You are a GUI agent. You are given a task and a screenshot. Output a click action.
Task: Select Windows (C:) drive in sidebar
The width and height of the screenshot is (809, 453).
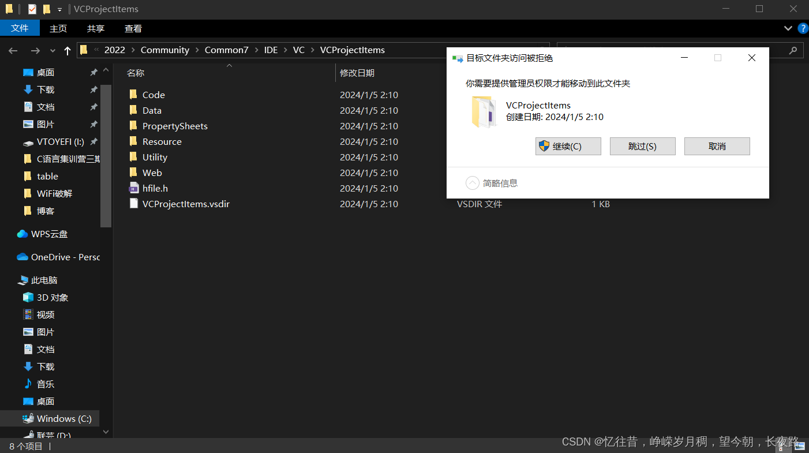coord(57,418)
